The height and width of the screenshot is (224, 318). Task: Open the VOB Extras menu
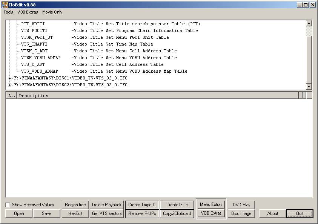point(28,12)
